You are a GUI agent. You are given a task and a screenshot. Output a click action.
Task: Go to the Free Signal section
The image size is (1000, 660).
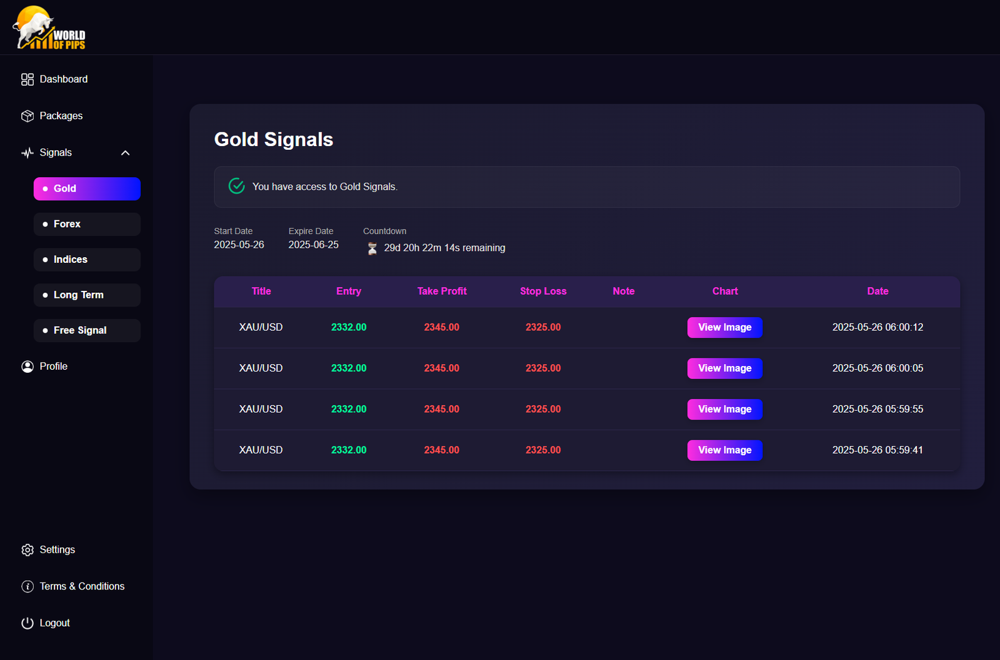87,330
